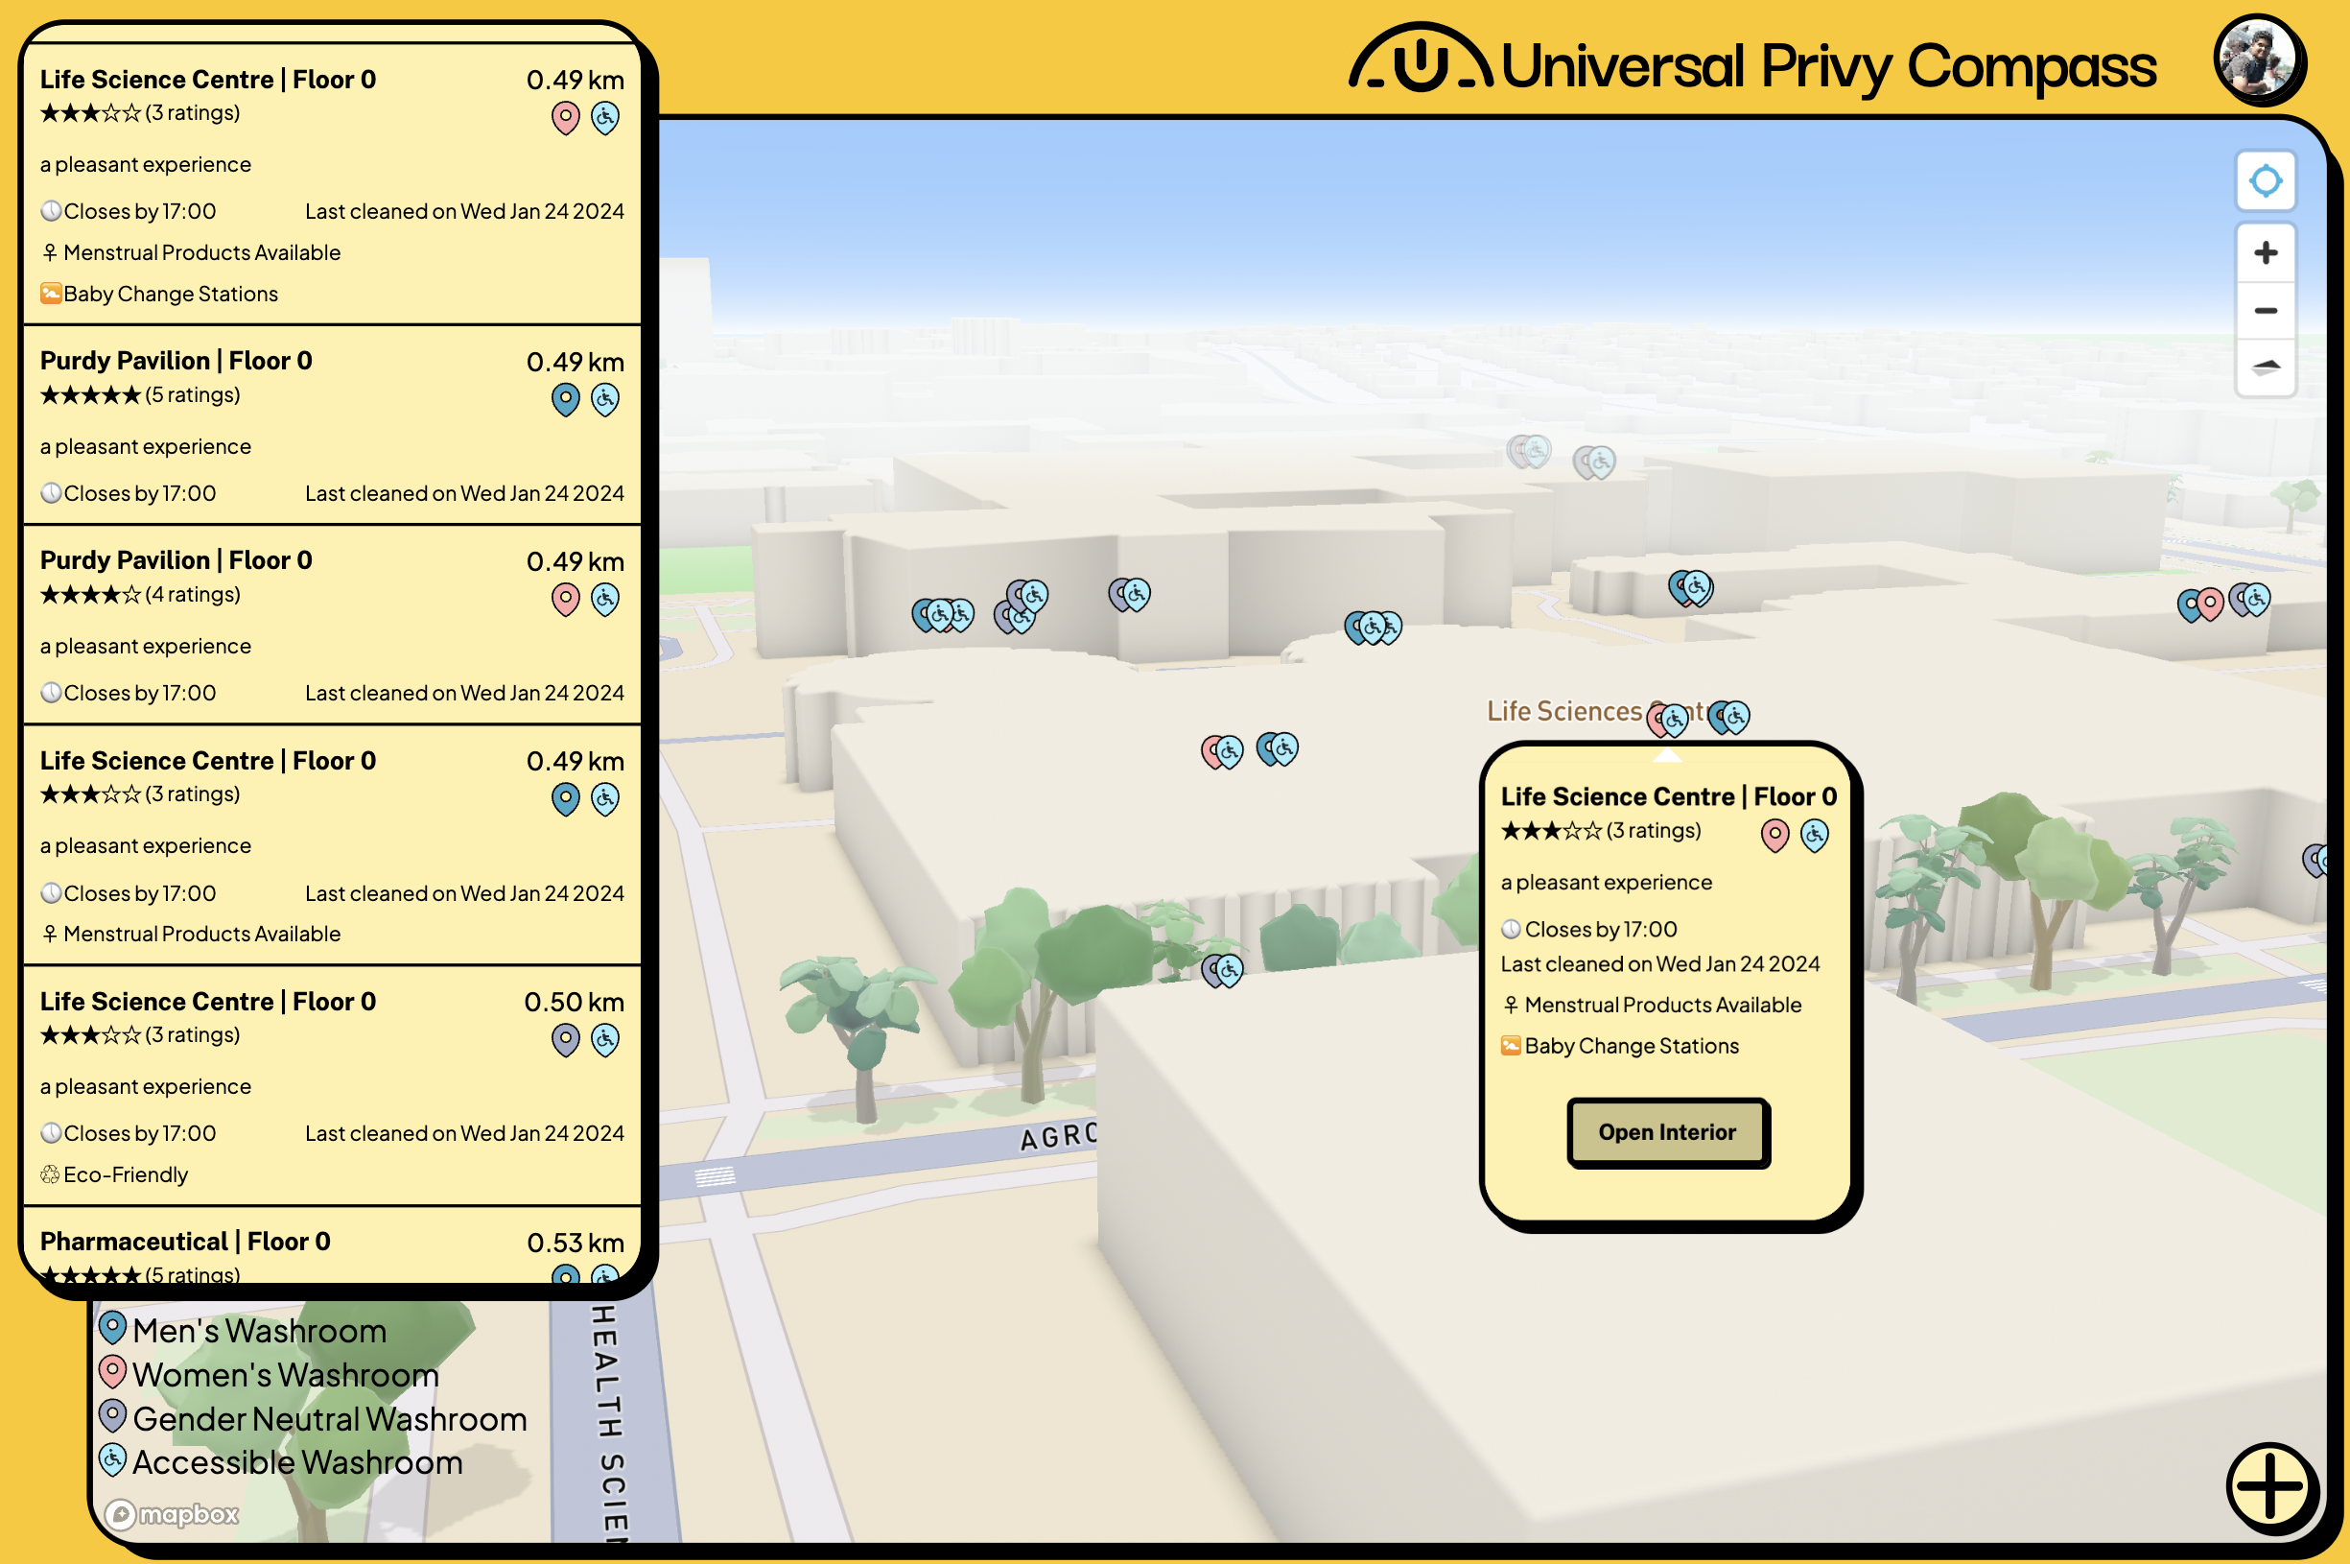Image resolution: width=2350 pixels, height=1564 pixels.
Task: Open the Mapbox attribution logo link
Action: [x=173, y=1514]
